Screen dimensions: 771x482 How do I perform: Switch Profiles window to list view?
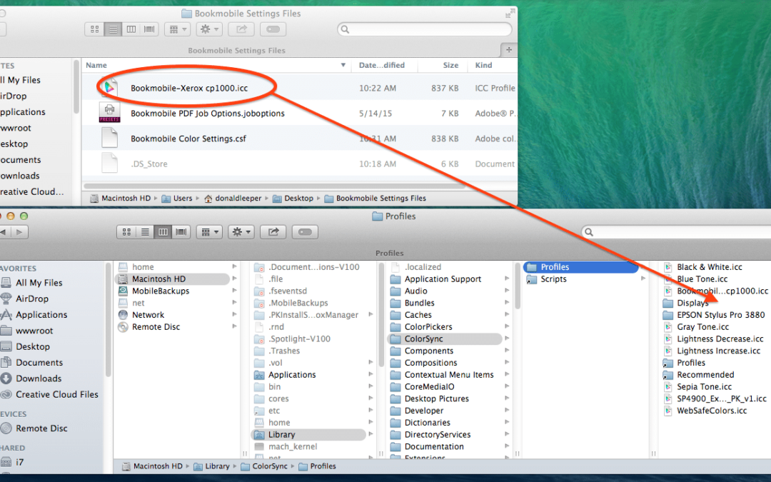tap(144, 232)
